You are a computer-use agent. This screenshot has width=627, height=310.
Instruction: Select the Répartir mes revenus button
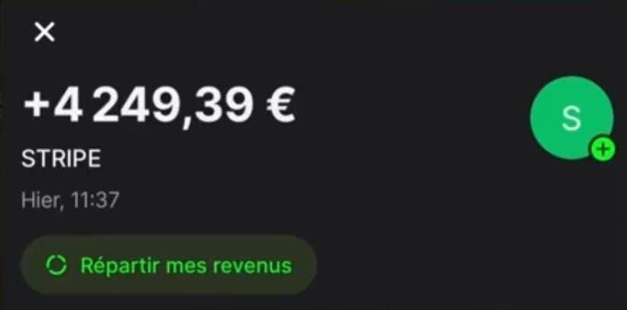click(168, 265)
